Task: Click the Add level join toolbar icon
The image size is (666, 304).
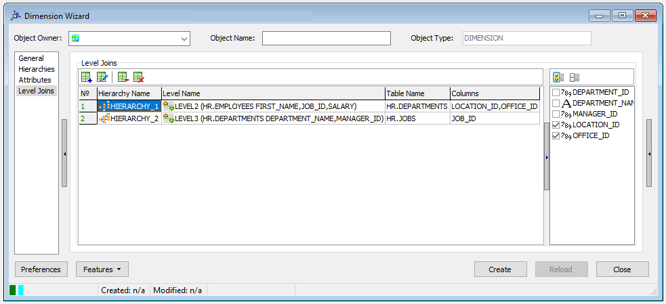Action: (87, 77)
